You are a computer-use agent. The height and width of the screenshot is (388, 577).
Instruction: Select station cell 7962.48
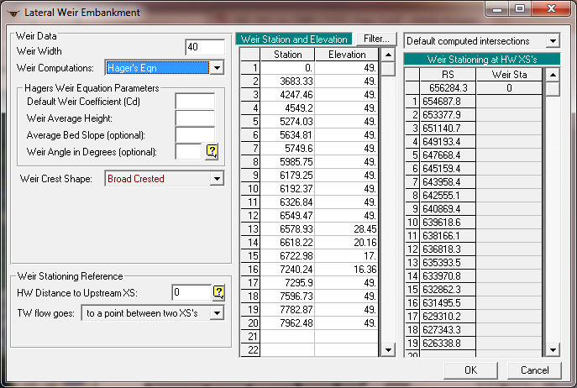287,323
